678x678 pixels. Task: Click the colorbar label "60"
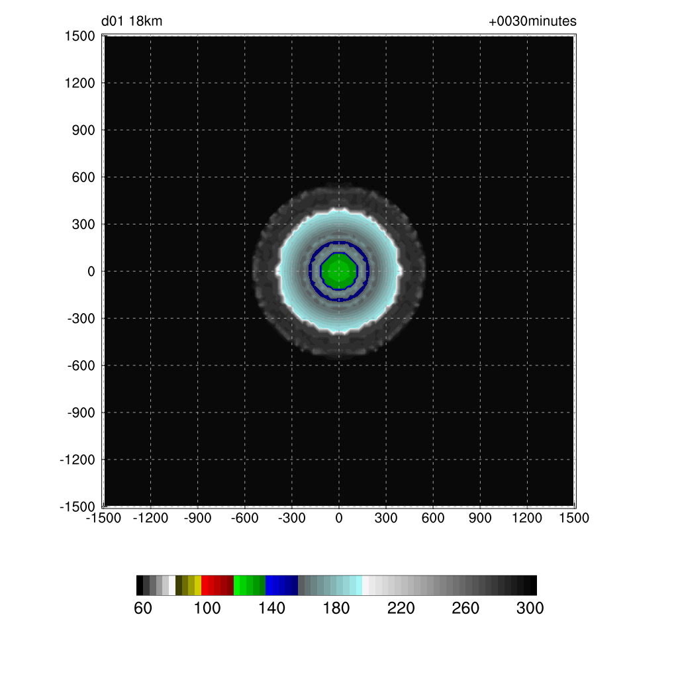(143, 608)
